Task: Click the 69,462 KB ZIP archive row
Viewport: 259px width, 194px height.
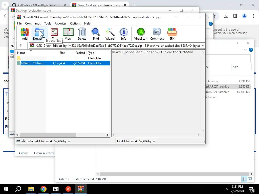Action: point(228,92)
